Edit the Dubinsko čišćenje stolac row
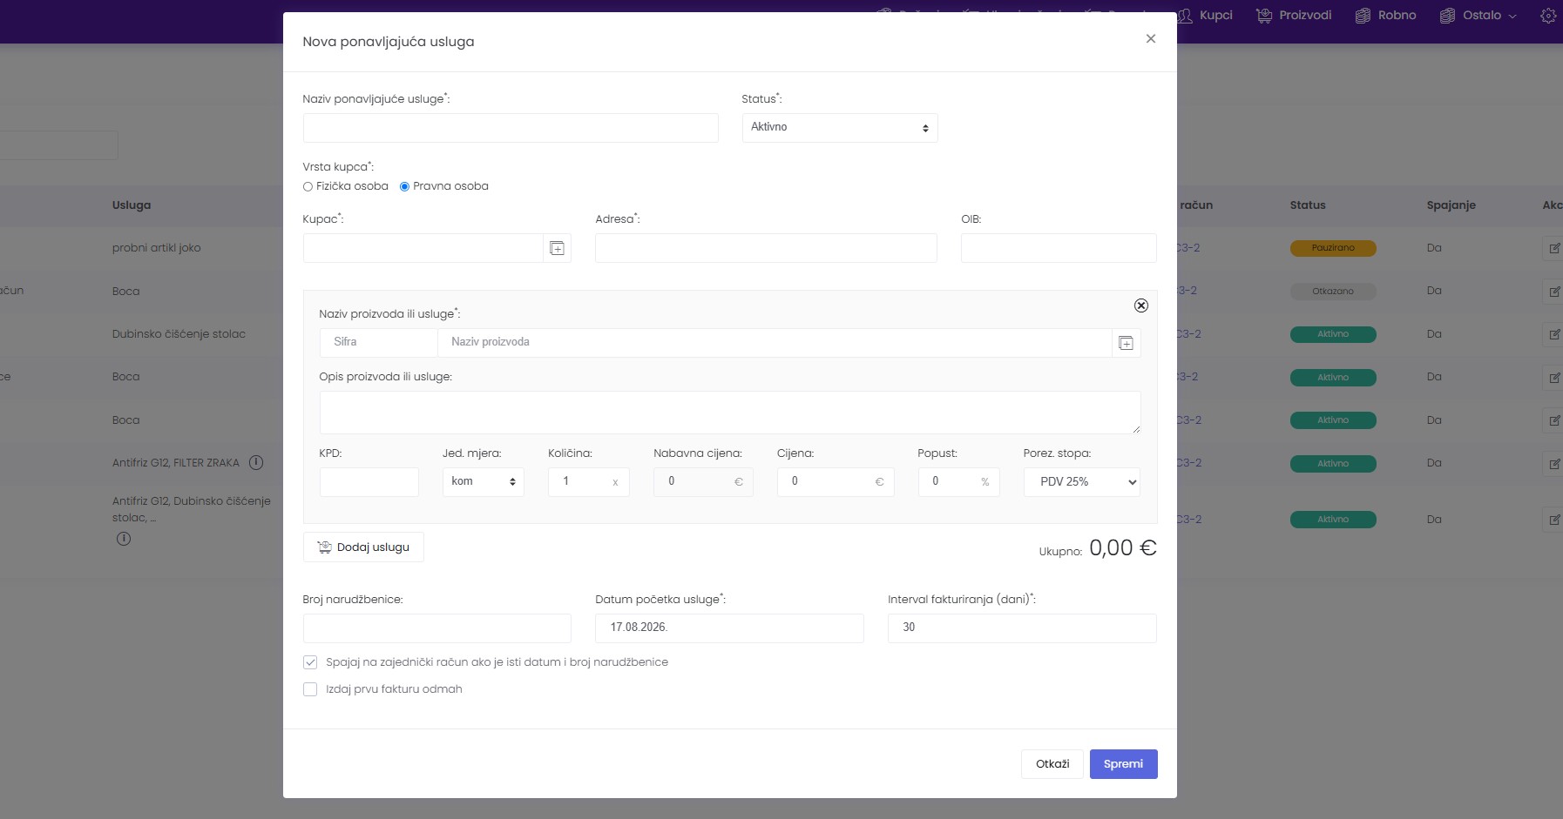Viewport: 1563px width, 819px height. click(x=1553, y=334)
